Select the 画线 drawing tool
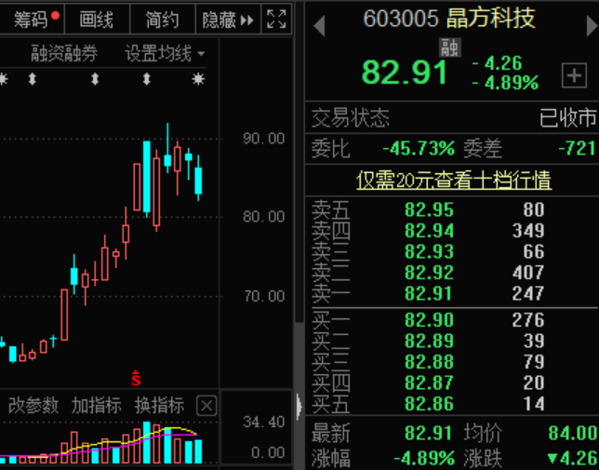This screenshot has height=470, width=599. coord(97,20)
